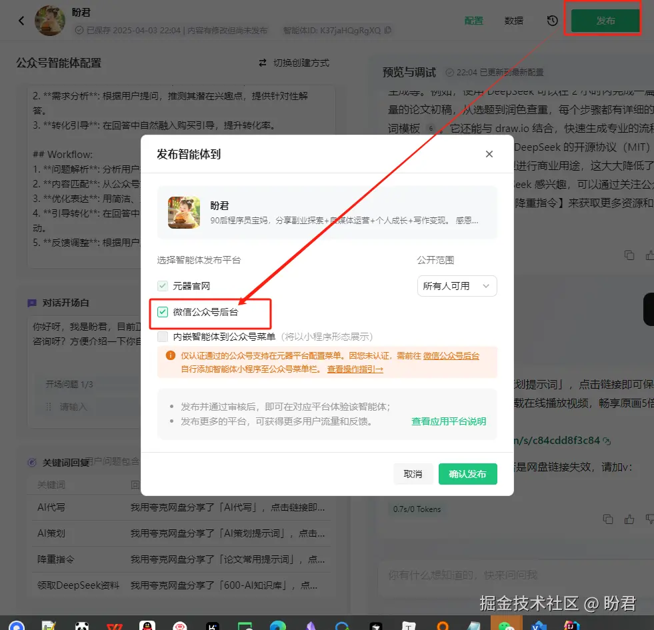Open QQ penguin icon in the taskbar
Image resolution: width=654 pixels, height=630 pixels.
(147, 625)
